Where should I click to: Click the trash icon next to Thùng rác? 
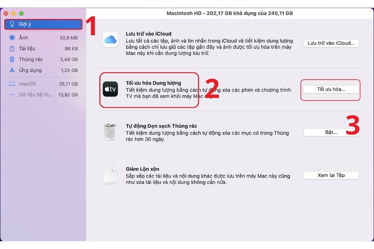point(12,59)
